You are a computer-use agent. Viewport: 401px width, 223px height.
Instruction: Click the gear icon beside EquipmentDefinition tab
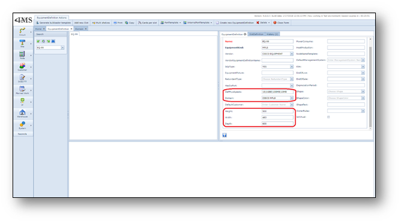click(x=245, y=34)
